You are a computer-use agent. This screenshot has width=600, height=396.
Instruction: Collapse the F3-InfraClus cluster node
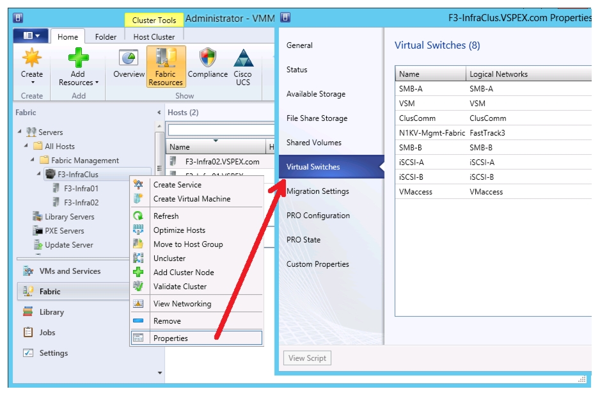[x=38, y=174]
